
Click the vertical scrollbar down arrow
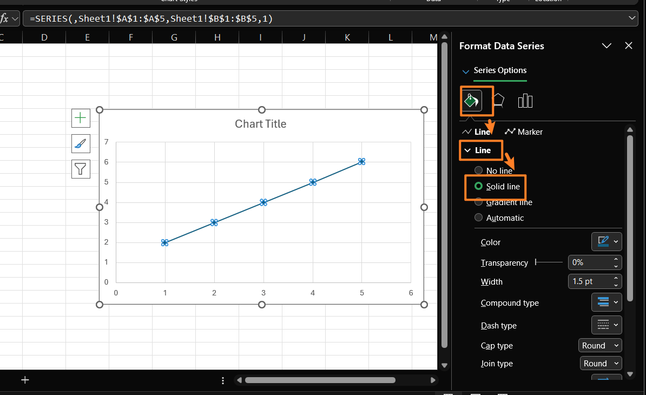click(x=444, y=365)
